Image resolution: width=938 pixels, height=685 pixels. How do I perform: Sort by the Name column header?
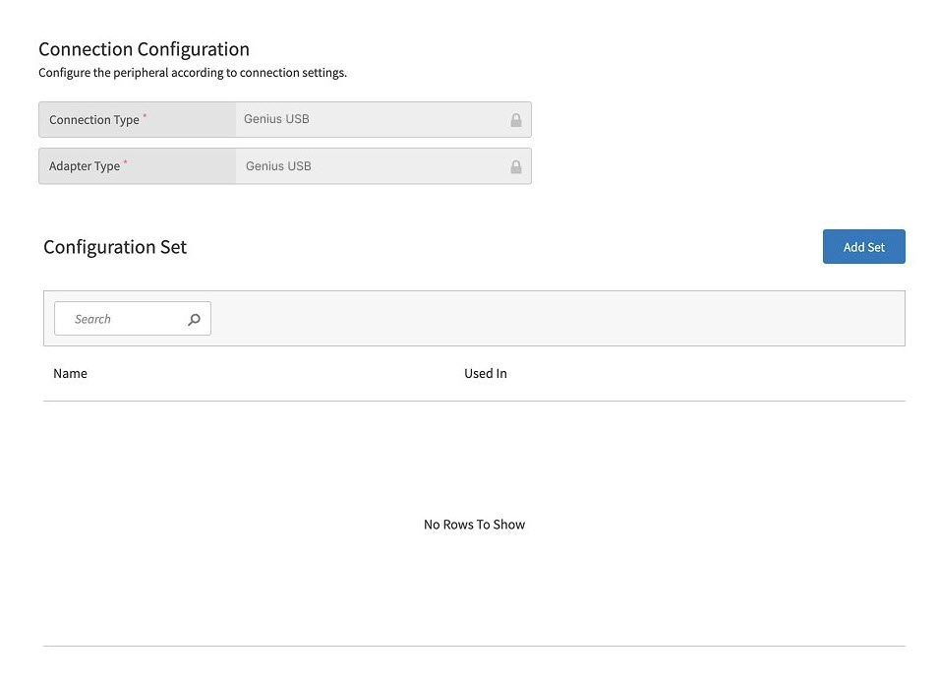70,373
